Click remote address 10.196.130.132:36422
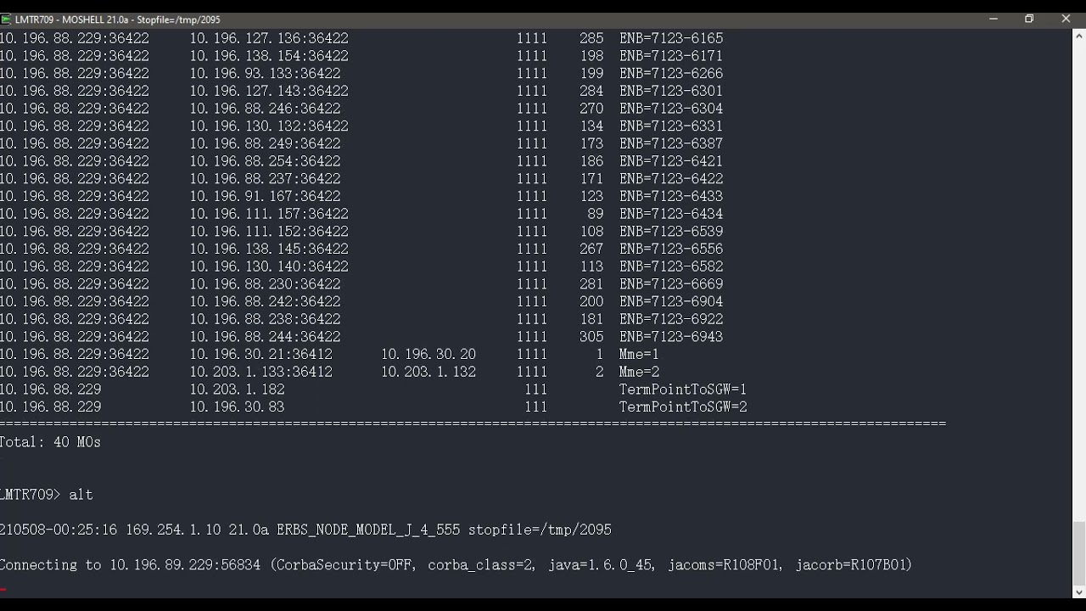The width and height of the screenshot is (1086, 611). (x=269, y=126)
